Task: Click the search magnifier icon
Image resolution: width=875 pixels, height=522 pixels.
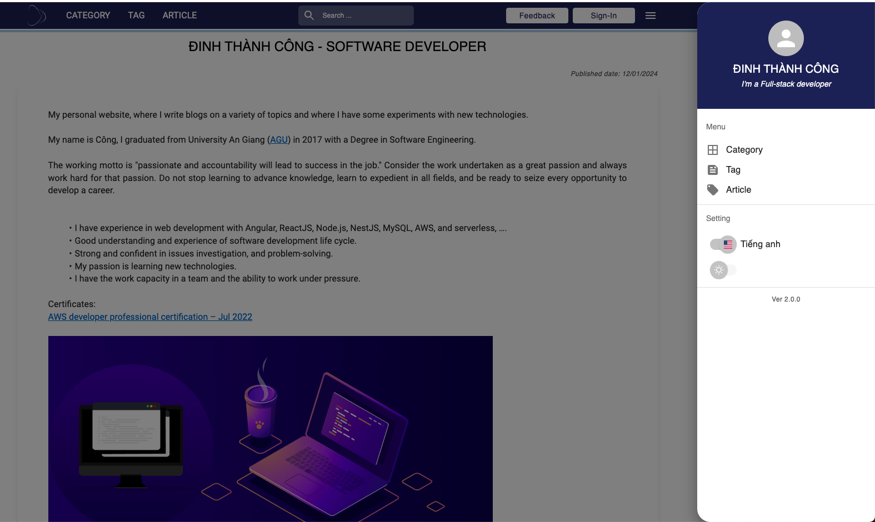Action: coord(309,16)
